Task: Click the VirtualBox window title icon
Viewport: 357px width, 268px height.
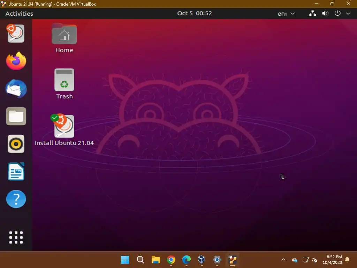Action: (3, 4)
